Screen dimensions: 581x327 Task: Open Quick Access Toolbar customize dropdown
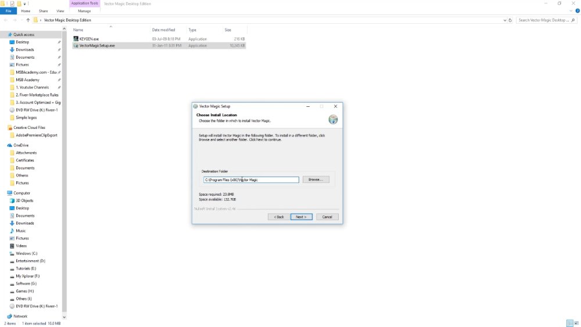[x=24, y=3]
